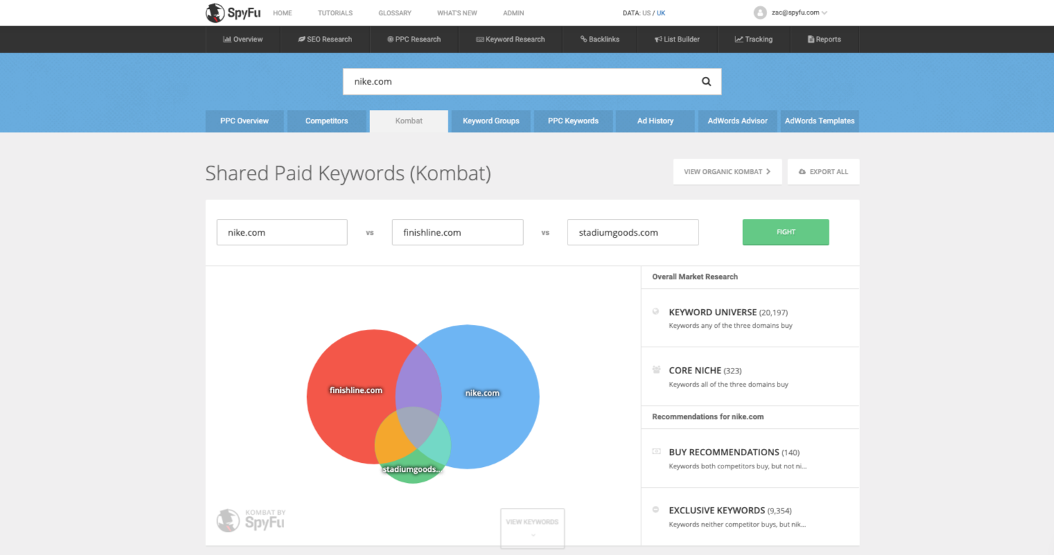Click the user avatar icon
This screenshot has height=555, width=1054.
tap(760, 12)
